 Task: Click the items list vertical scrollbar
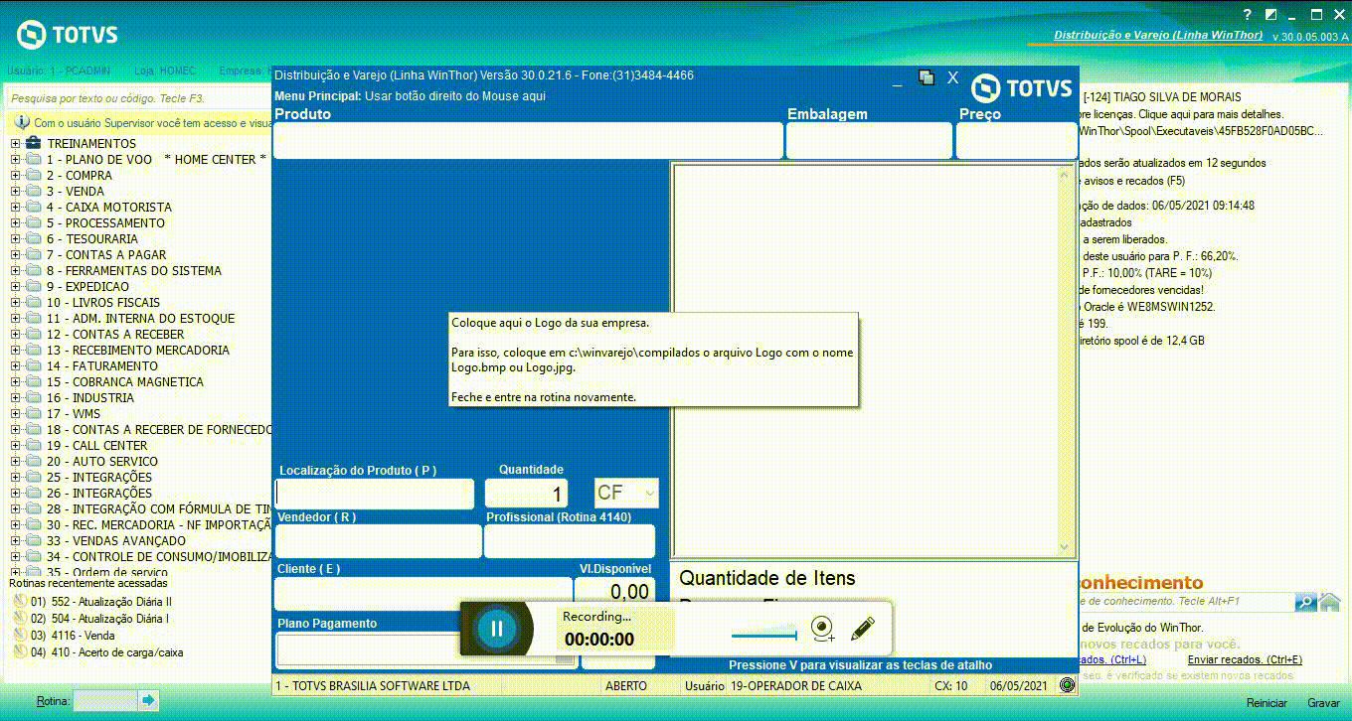(1066, 360)
